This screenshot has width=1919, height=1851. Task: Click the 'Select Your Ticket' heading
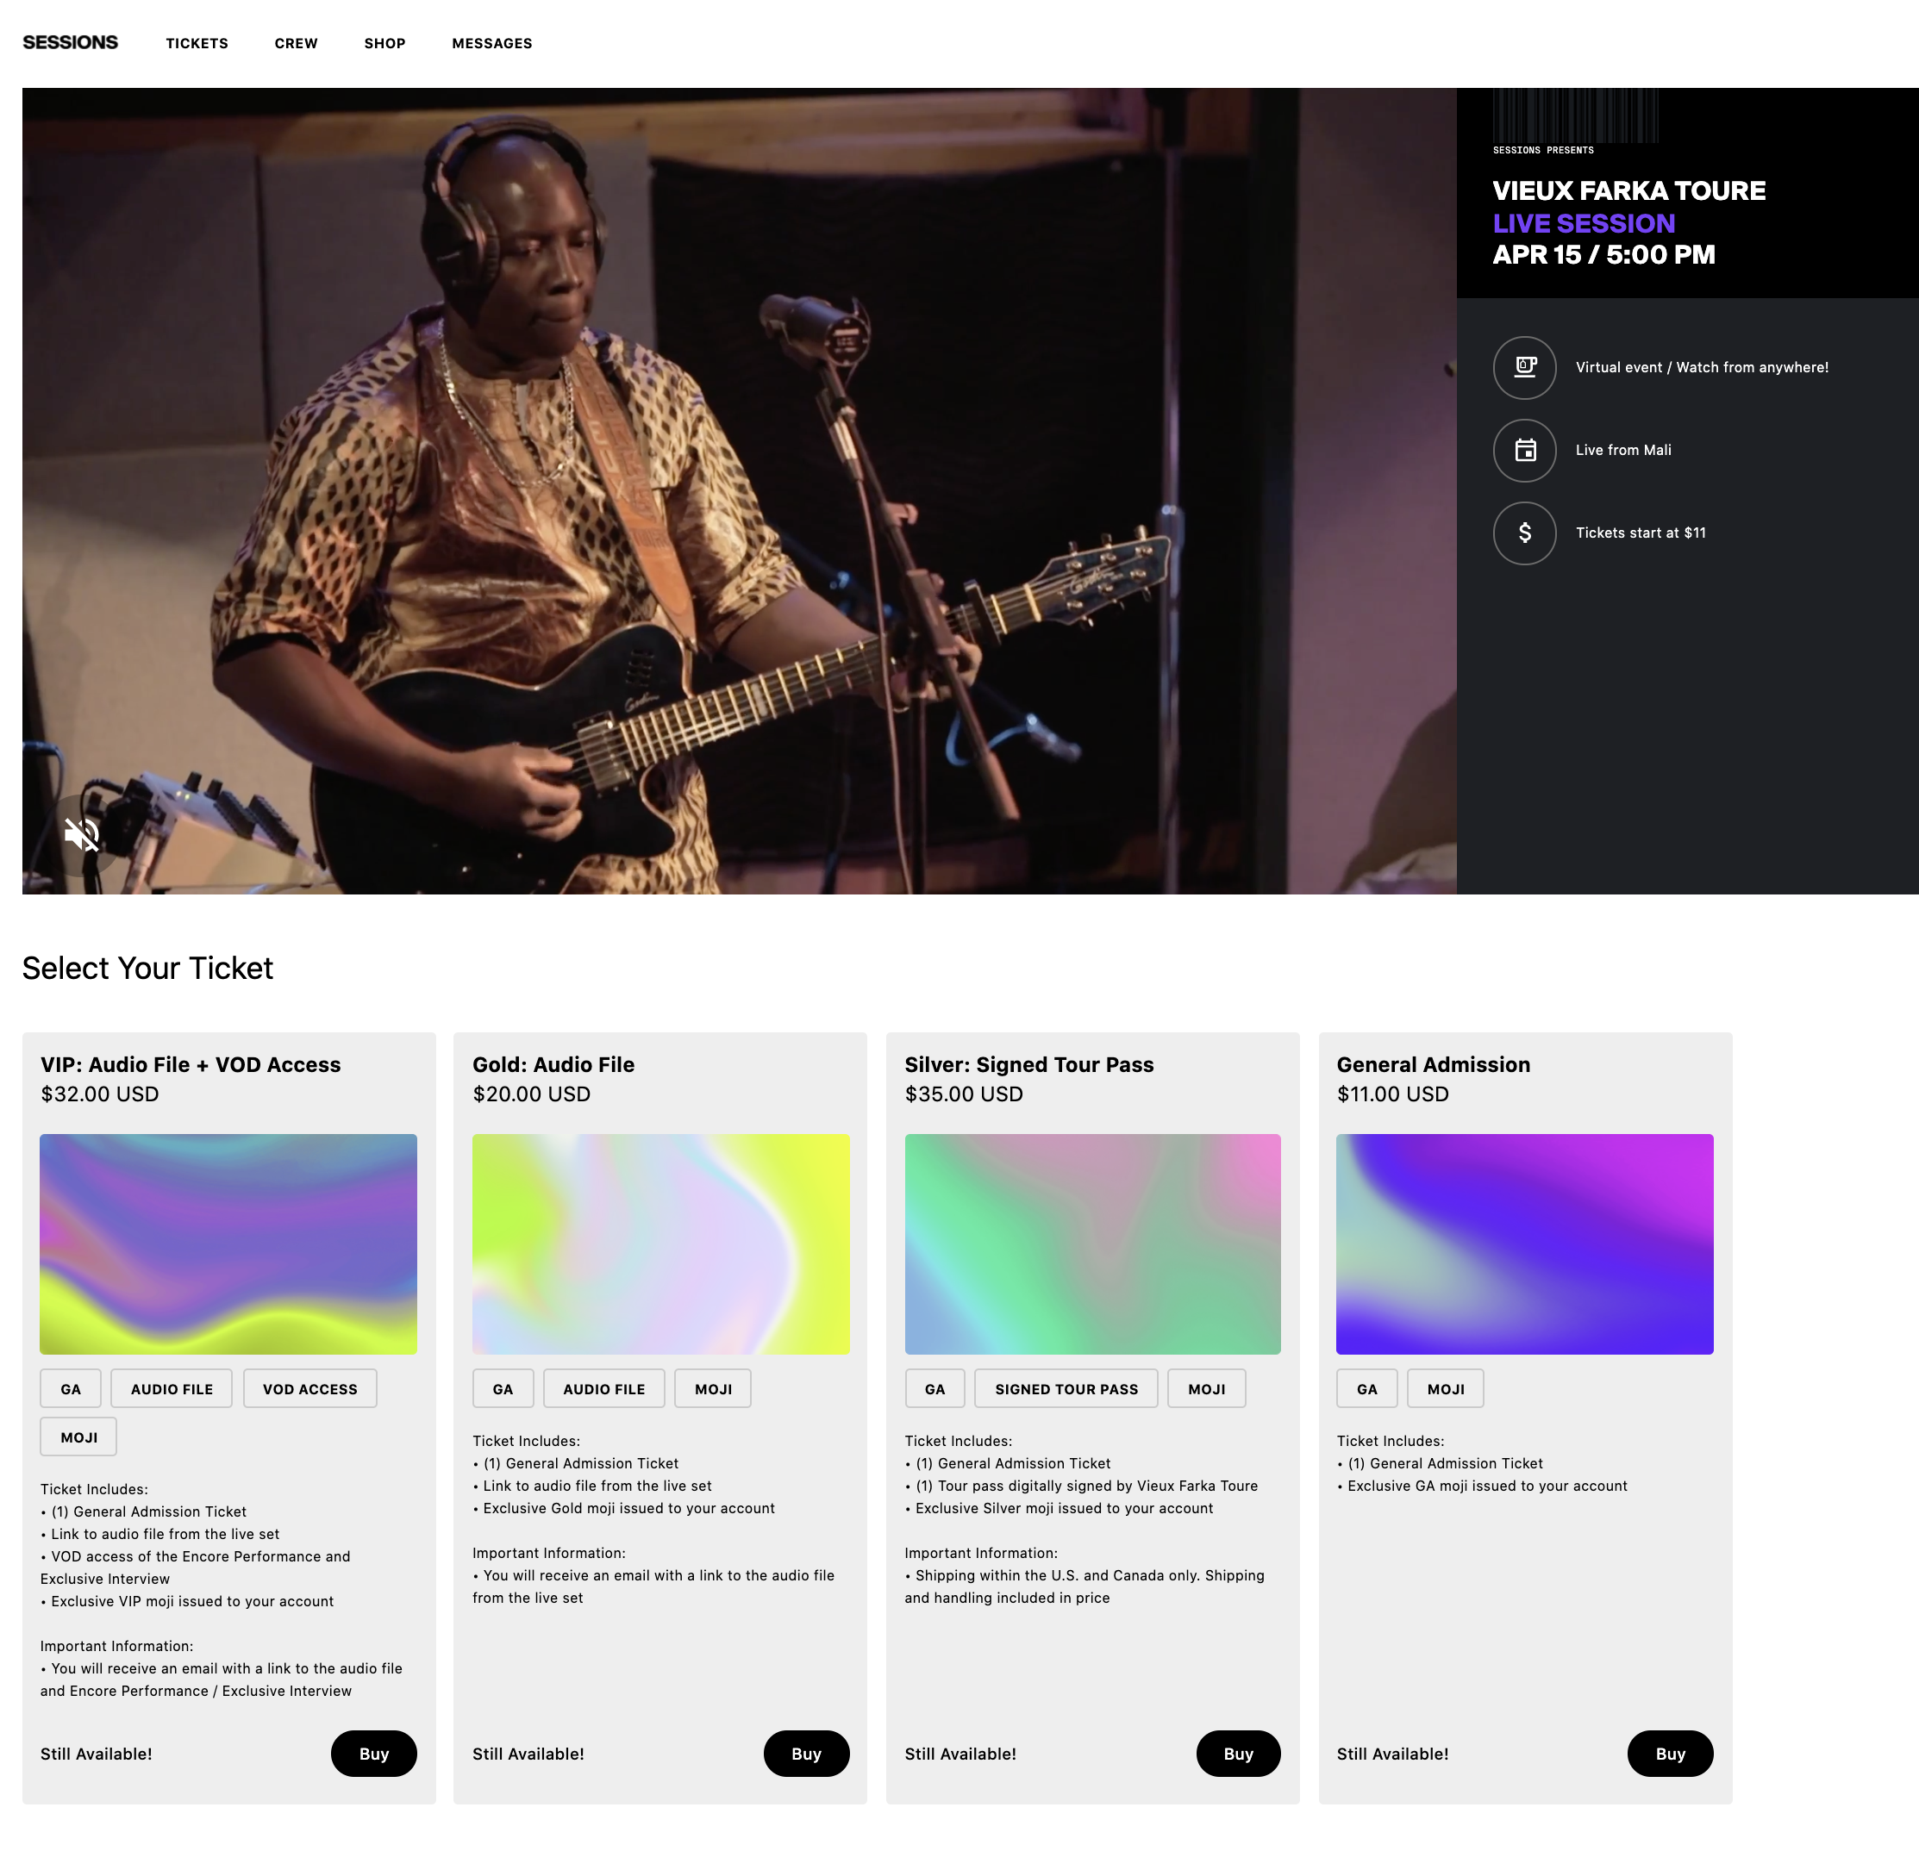click(147, 967)
